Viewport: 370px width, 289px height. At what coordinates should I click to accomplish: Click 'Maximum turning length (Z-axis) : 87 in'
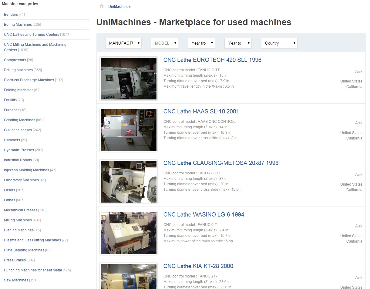pyautogui.click(x=195, y=179)
